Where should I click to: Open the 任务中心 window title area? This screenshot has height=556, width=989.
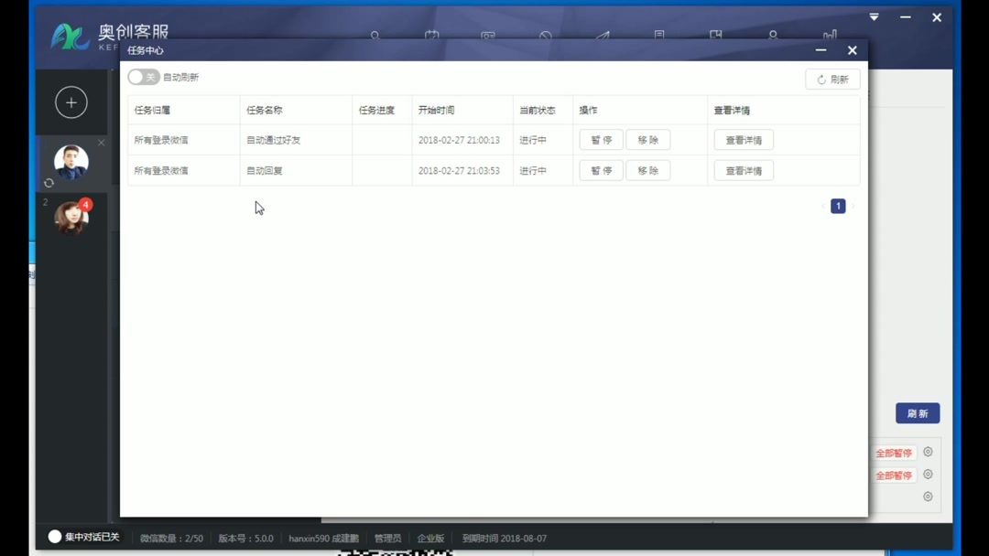point(148,50)
